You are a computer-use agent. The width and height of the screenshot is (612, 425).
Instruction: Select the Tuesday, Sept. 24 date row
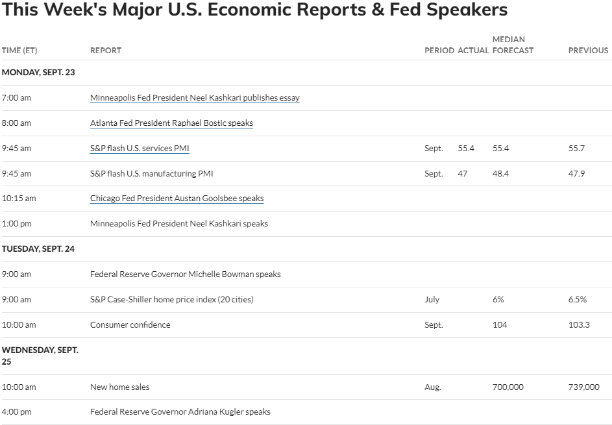tap(306, 249)
